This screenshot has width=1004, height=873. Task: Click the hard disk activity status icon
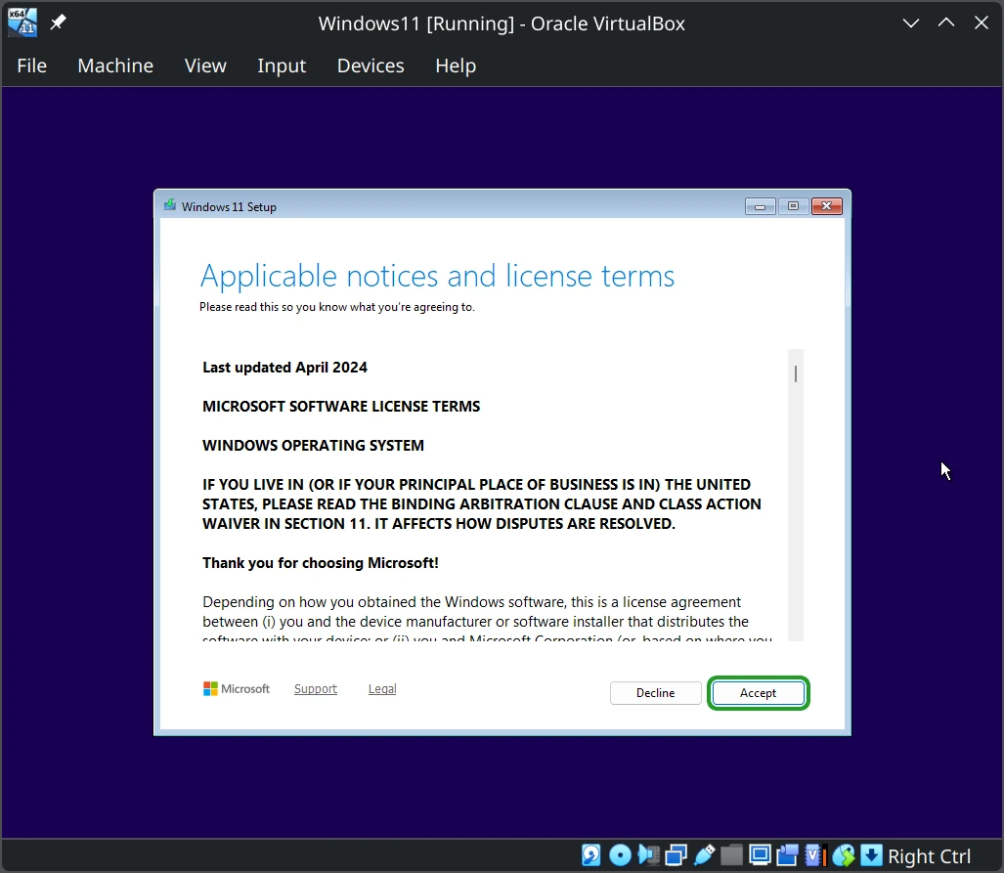(x=590, y=854)
